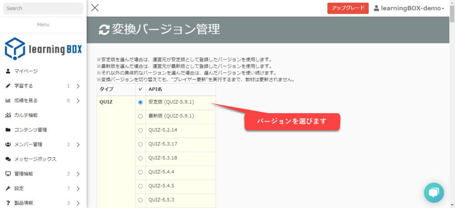Click the カルテ機能 bar chart icon

coord(8,115)
